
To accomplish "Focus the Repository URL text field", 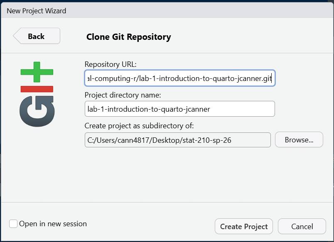I will 179,78.
